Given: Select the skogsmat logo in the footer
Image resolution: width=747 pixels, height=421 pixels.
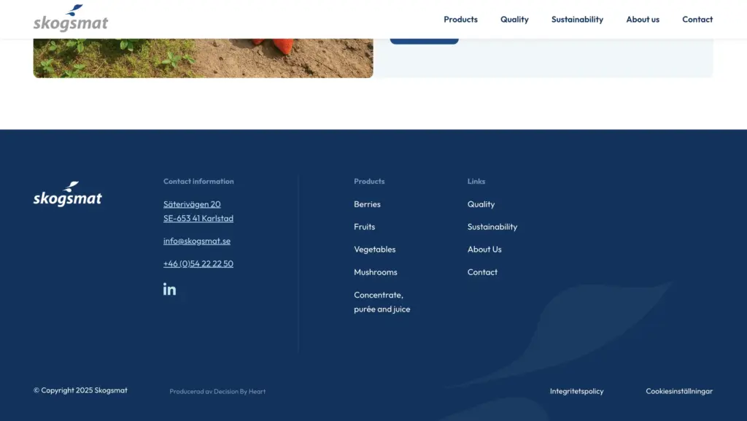Looking at the screenshot, I should (67, 193).
